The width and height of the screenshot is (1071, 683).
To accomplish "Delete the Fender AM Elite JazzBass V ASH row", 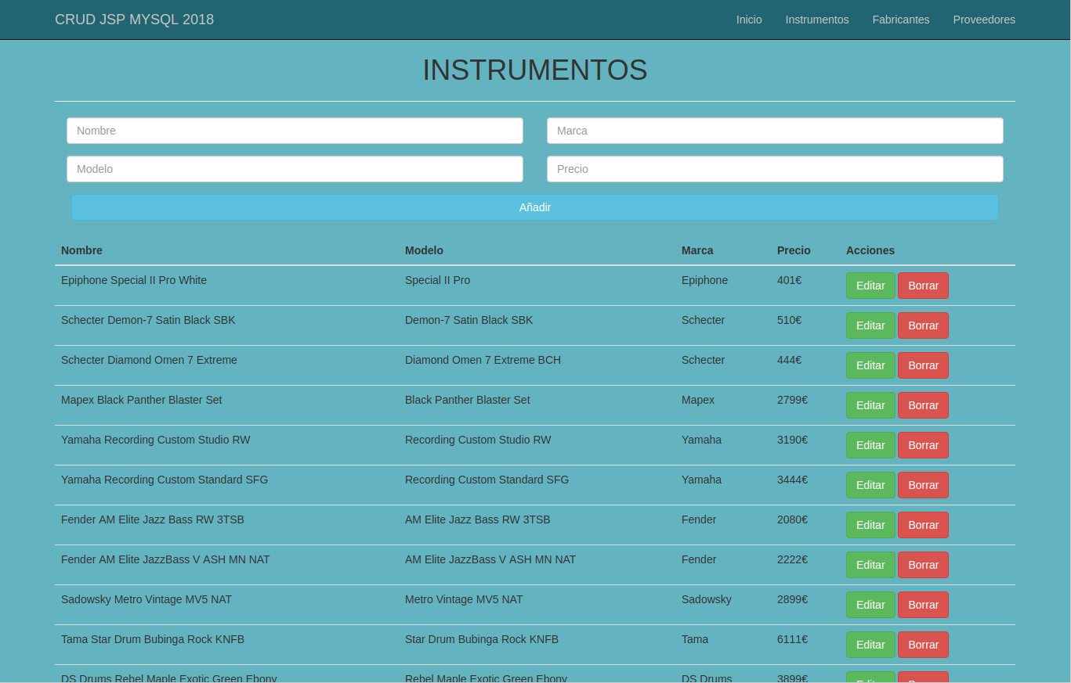I will coord(923,565).
